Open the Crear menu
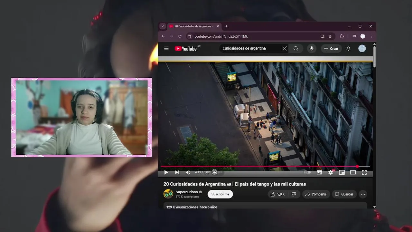 click(331, 48)
